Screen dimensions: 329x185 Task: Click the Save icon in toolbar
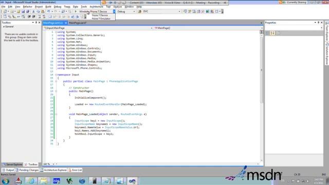23,11
